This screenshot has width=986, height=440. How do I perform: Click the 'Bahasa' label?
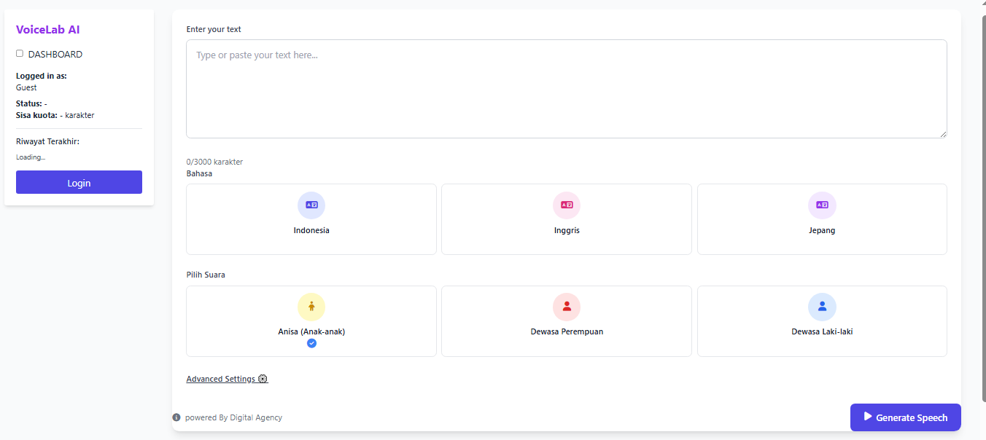point(199,173)
